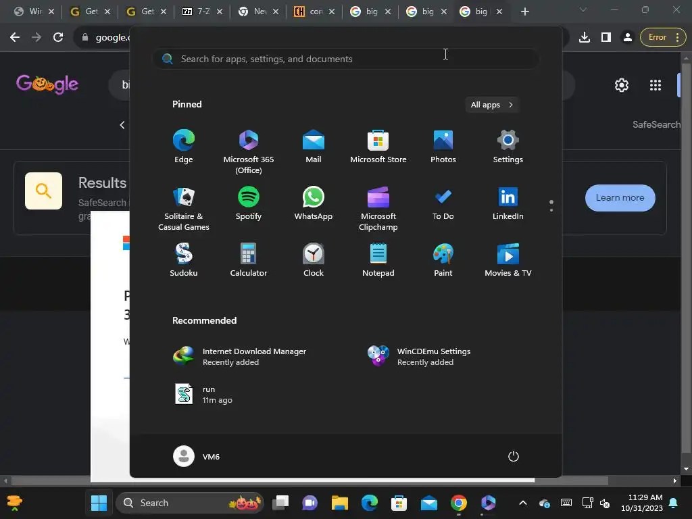Open Movies & TV app
The width and height of the screenshot is (692, 519).
pos(508,260)
